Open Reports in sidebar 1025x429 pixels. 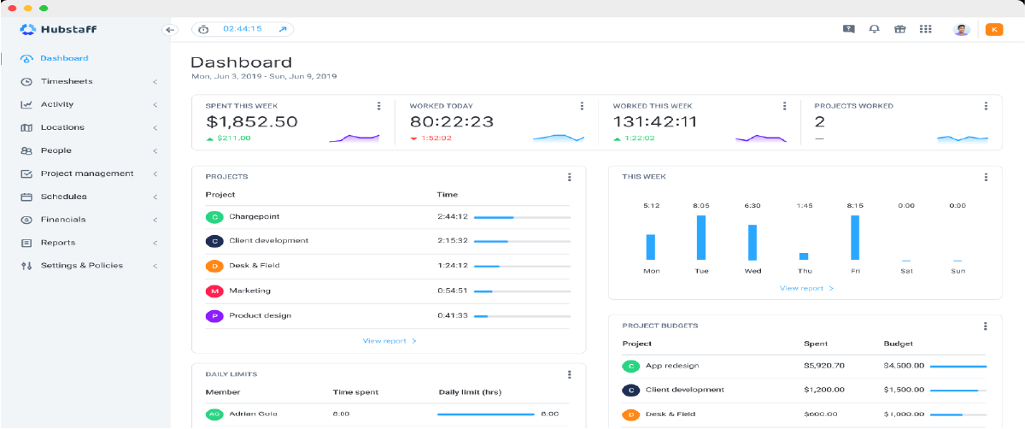[58, 243]
